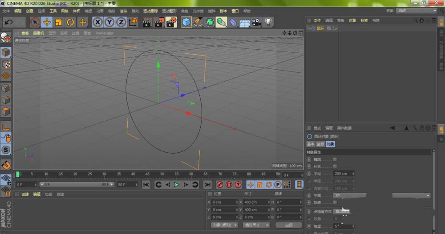Enable the 环状 (ring) checkbox
445x234 pixels.
pyautogui.click(x=335, y=166)
